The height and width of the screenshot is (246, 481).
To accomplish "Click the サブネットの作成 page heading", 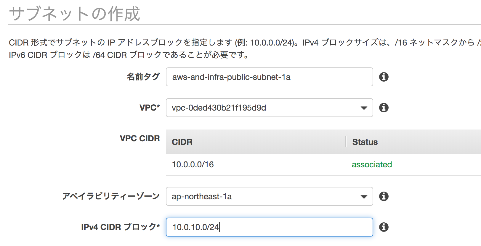I will [75, 14].
